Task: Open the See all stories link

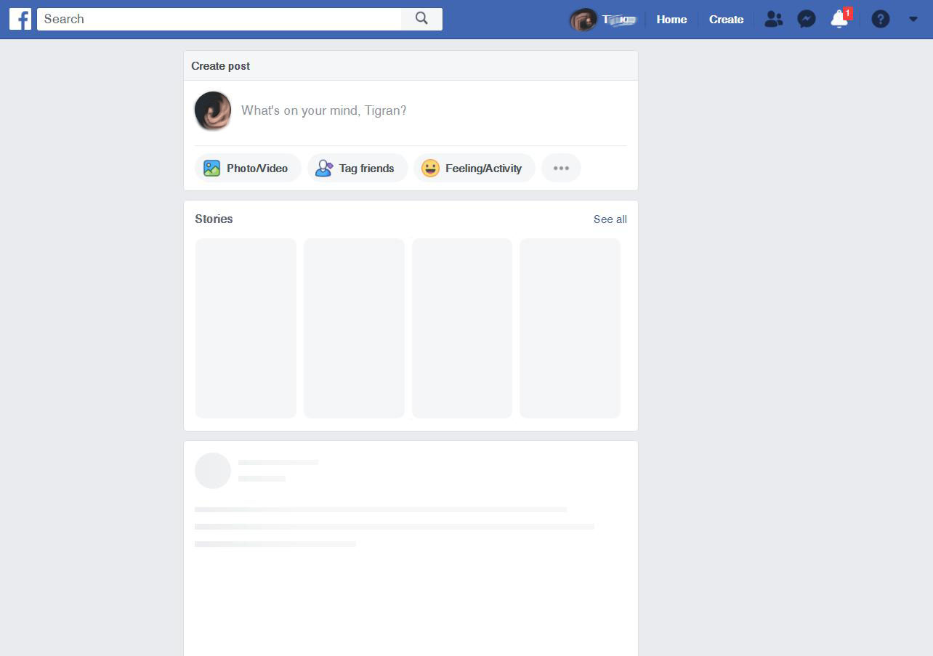Action: (610, 219)
